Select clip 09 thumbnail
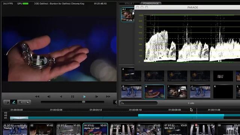This screenshot has width=240, height=135. [229, 129]
